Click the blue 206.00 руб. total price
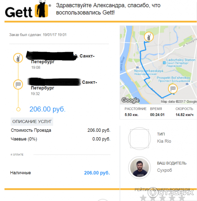 point(48,109)
